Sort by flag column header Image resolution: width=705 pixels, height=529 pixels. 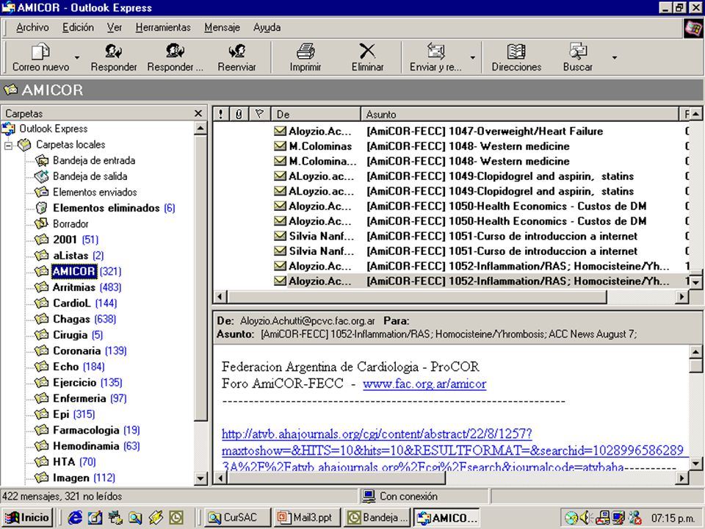point(259,115)
